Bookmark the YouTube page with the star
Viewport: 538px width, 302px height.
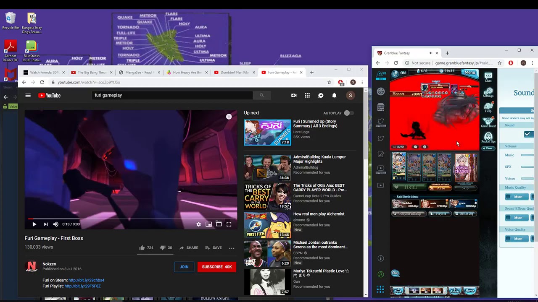pos(329,82)
